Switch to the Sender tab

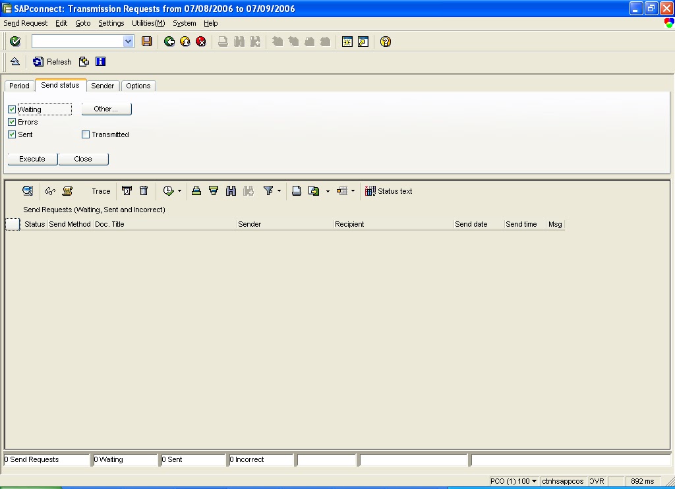point(102,86)
